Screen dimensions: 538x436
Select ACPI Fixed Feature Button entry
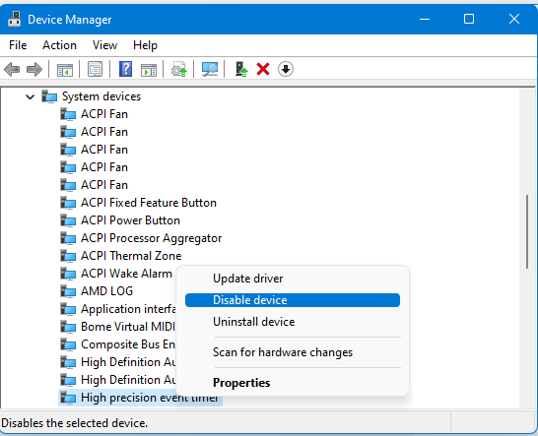point(149,203)
